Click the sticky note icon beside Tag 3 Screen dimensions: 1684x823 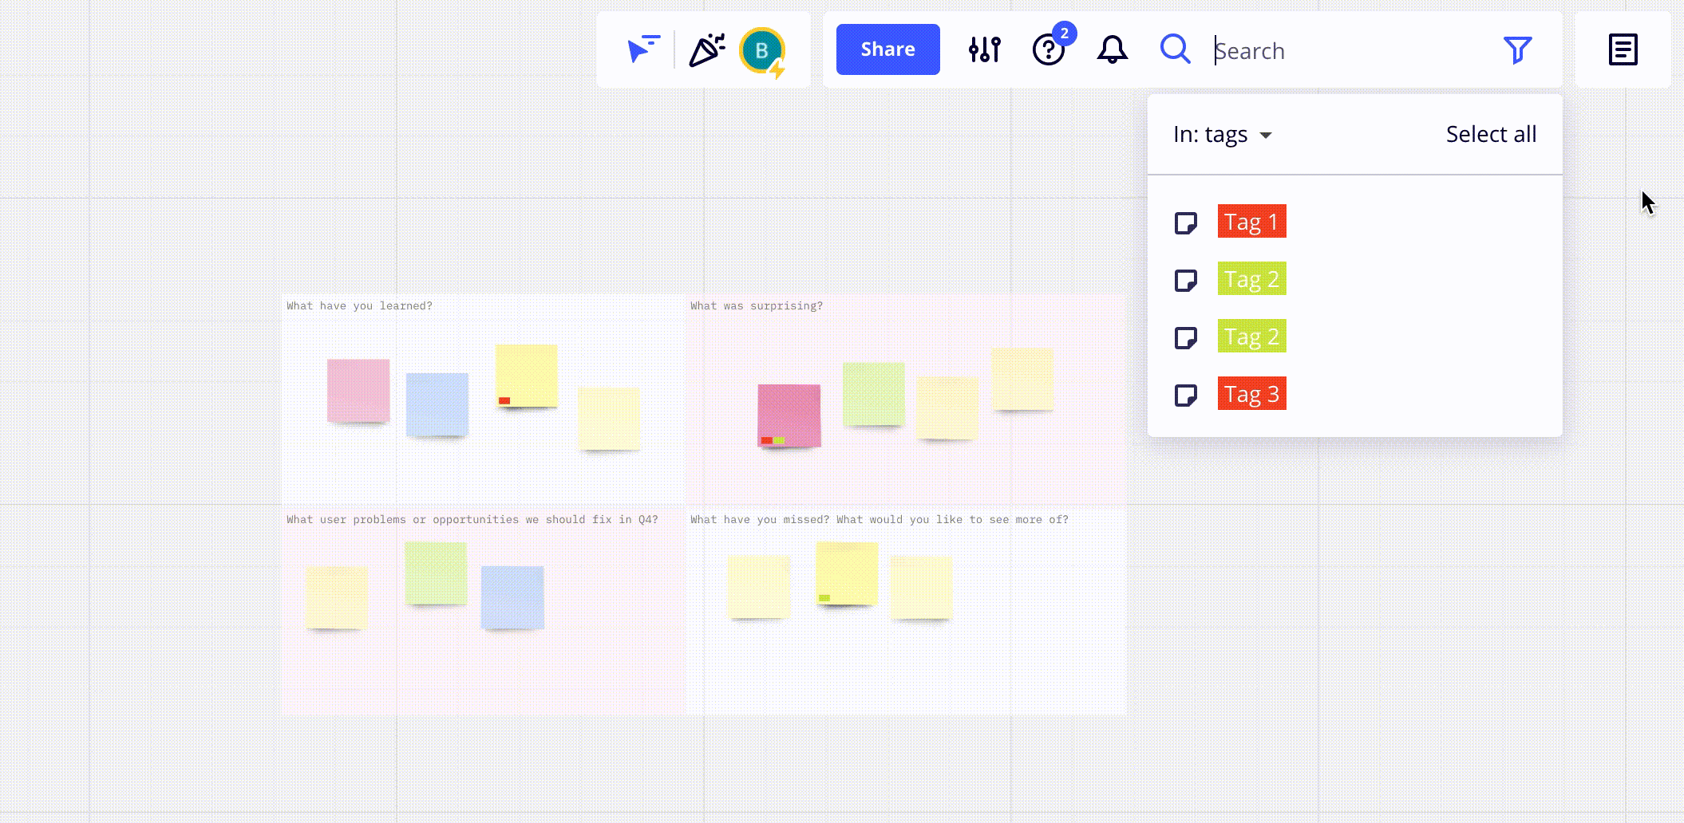coord(1185,395)
